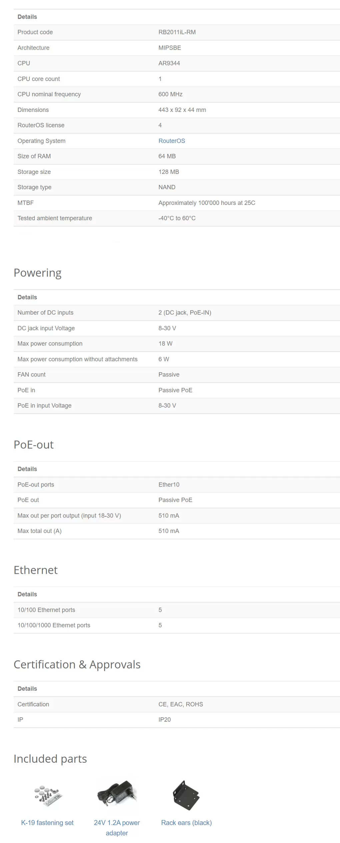Select the Certification value CE, EAC, ROHS

[181, 704]
